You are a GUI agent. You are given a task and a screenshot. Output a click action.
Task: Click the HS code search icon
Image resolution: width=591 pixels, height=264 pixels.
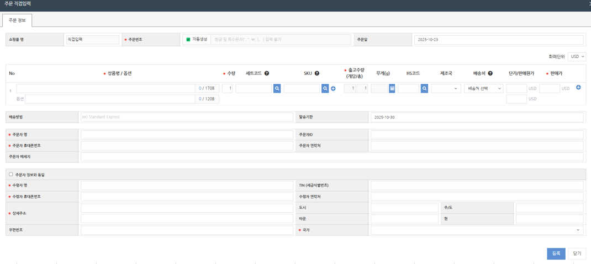(424, 88)
